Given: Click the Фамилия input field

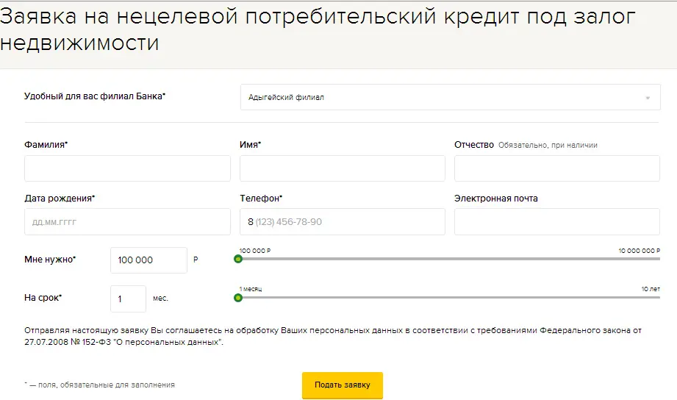Looking at the screenshot, I should tap(127, 168).
